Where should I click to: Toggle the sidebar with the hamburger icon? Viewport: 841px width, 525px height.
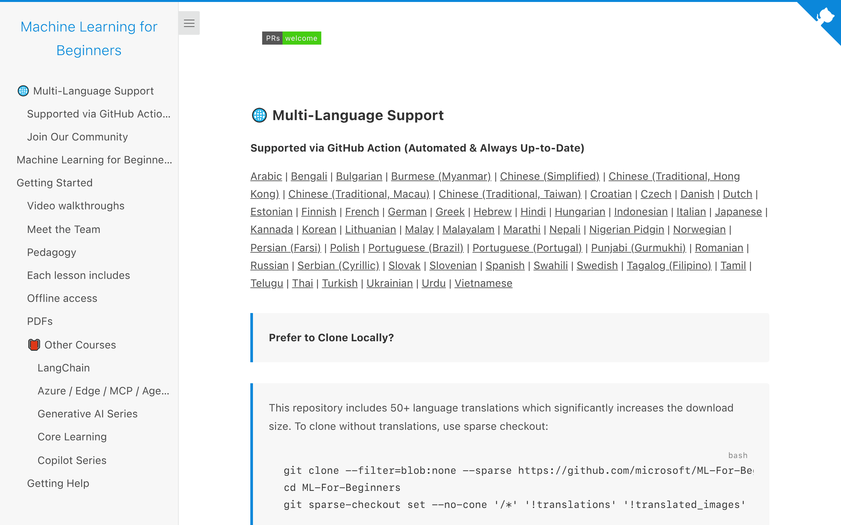click(189, 23)
